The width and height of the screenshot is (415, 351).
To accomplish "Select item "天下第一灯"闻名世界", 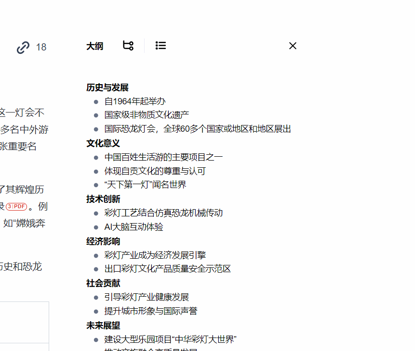I will tap(145, 185).
